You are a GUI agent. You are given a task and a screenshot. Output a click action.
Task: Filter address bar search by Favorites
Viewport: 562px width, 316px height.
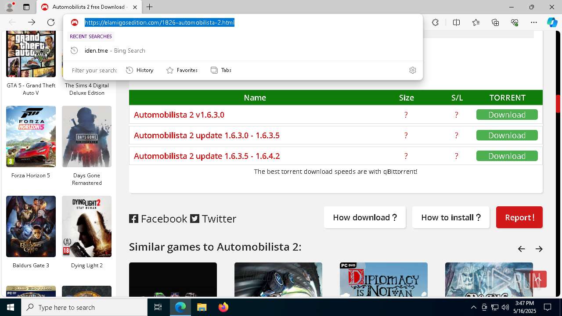click(182, 70)
